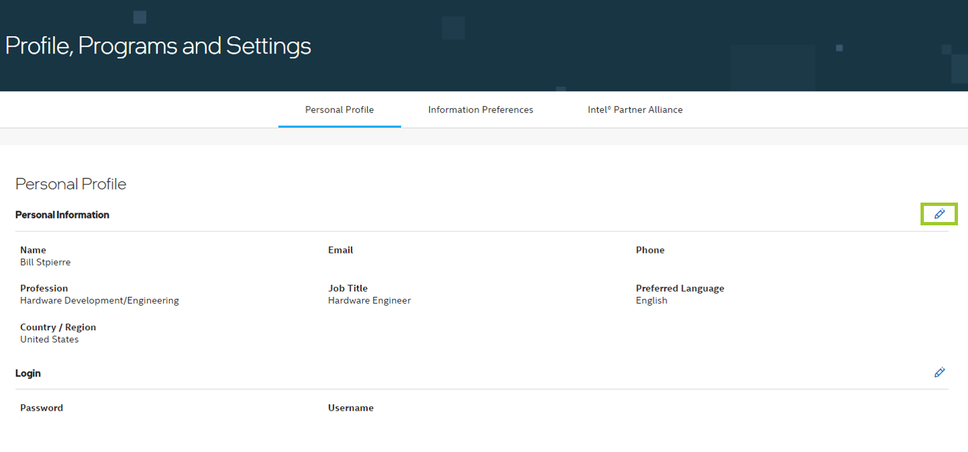Click the Username field label
The height and width of the screenshot is (452, 968).
(350, 408)
